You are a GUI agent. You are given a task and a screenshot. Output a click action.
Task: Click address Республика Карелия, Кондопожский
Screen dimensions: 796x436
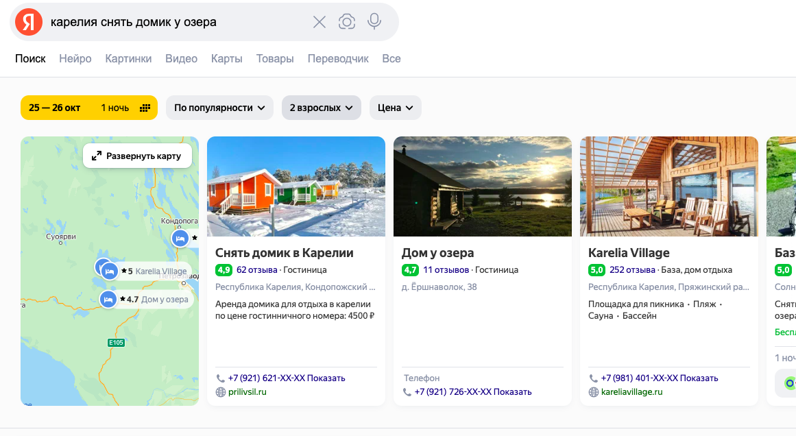pos(296,287)
